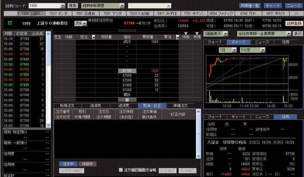The width and height of the screenshot is (304, 177).
Task: Click the arrow icon next to 買注 header
Action: click(x=177, y=37)
